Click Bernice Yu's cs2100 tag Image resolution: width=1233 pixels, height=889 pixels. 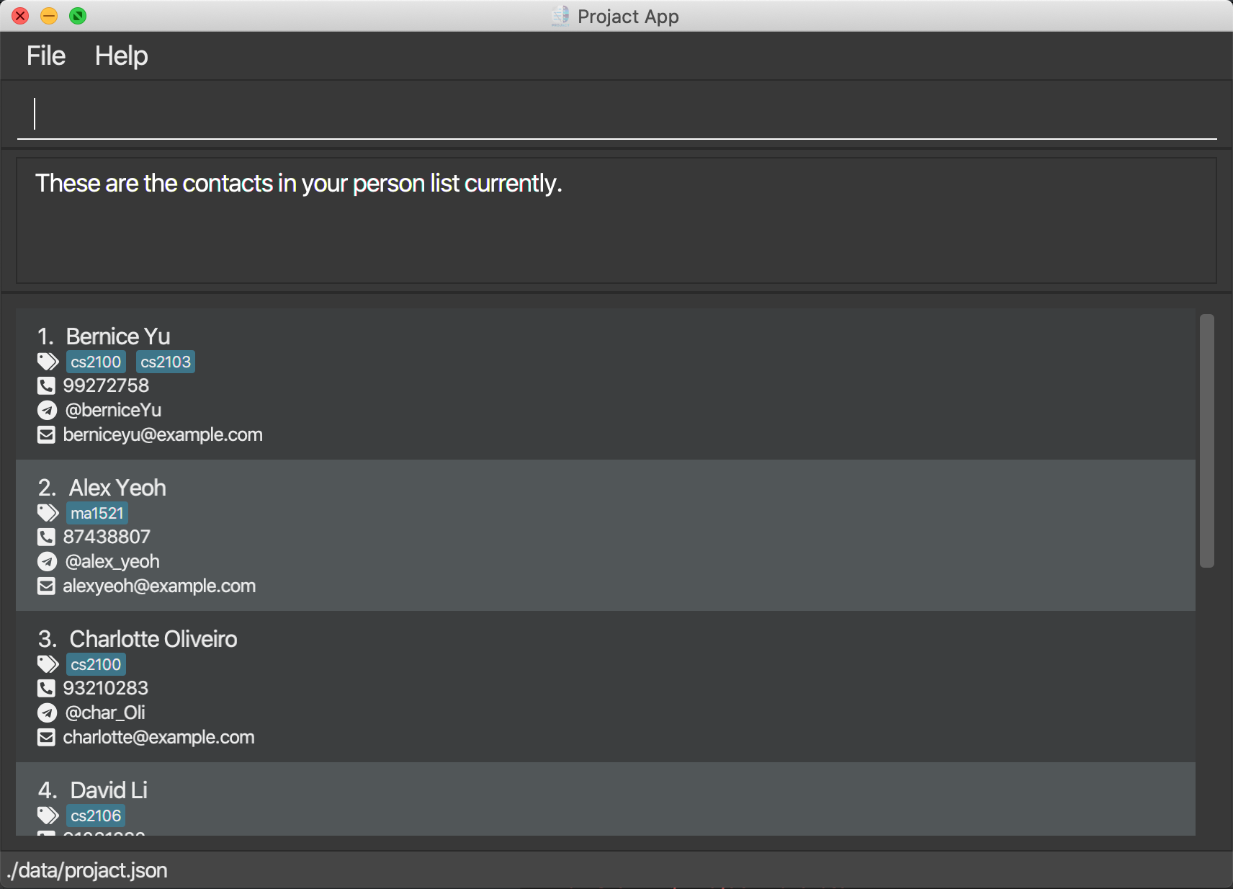[x=96, y=362]
